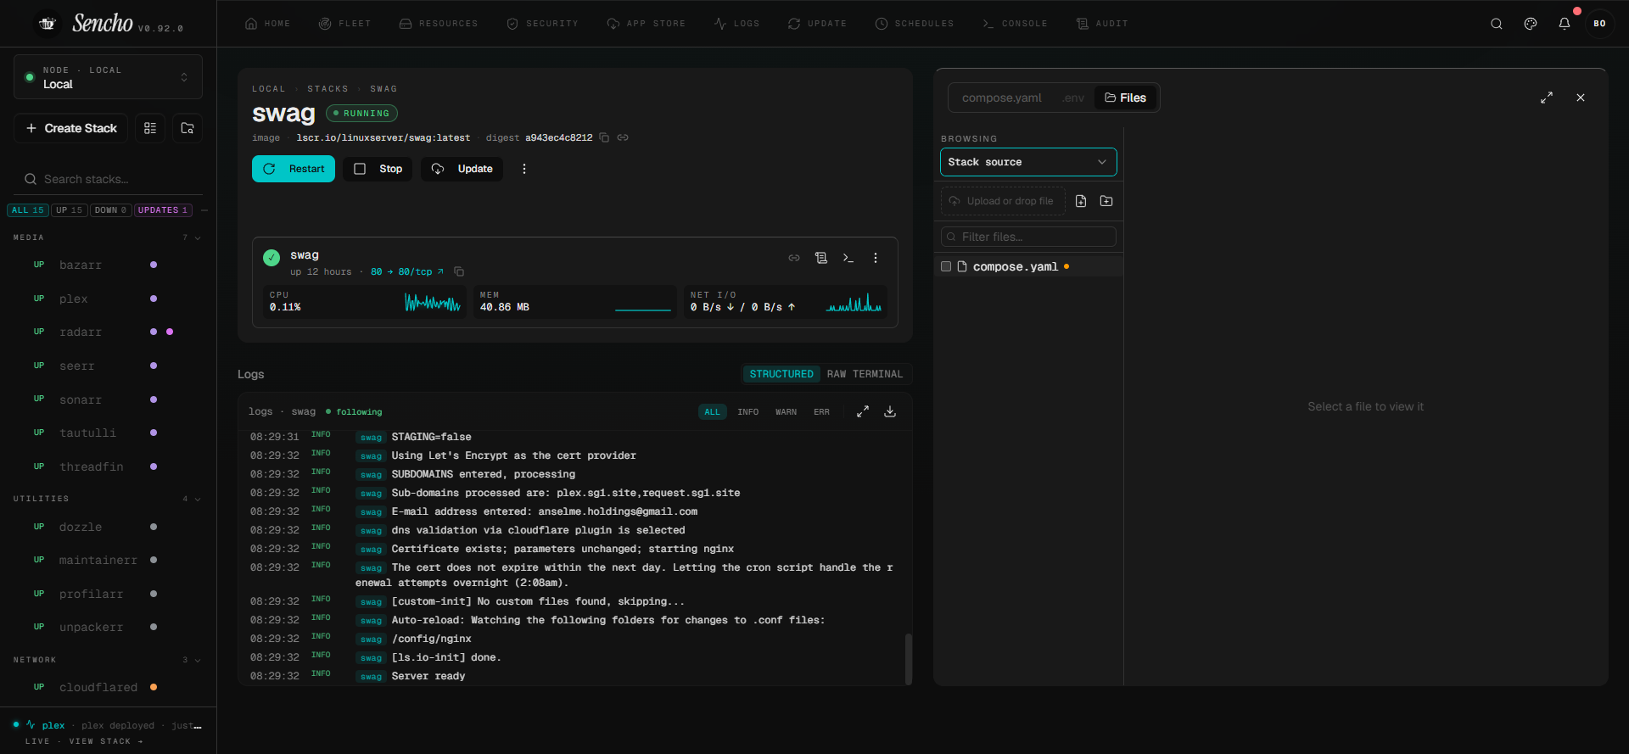The image size is (1629, 754).
Task: Filter logs to ALL levels
Action: click(x=712, y=412)
